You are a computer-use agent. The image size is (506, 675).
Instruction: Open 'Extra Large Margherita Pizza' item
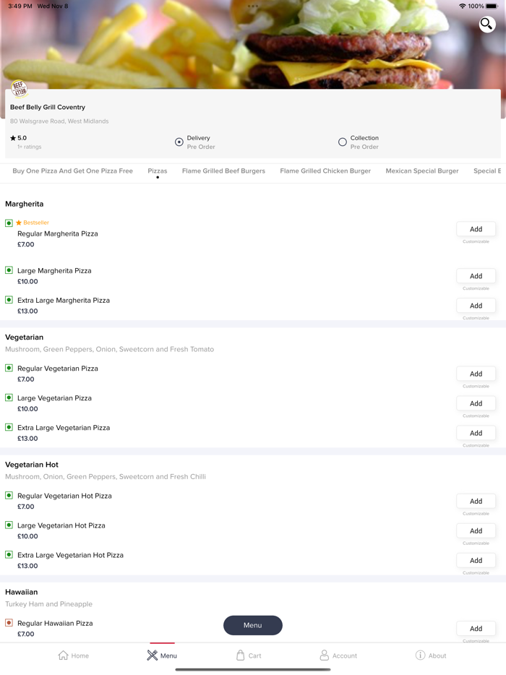coord(64,301)
